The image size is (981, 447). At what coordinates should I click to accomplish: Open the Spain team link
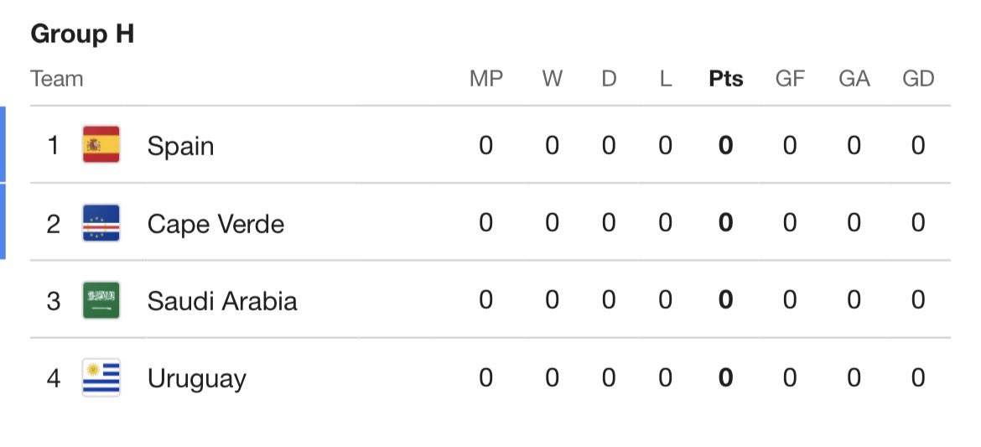point(180,146)
